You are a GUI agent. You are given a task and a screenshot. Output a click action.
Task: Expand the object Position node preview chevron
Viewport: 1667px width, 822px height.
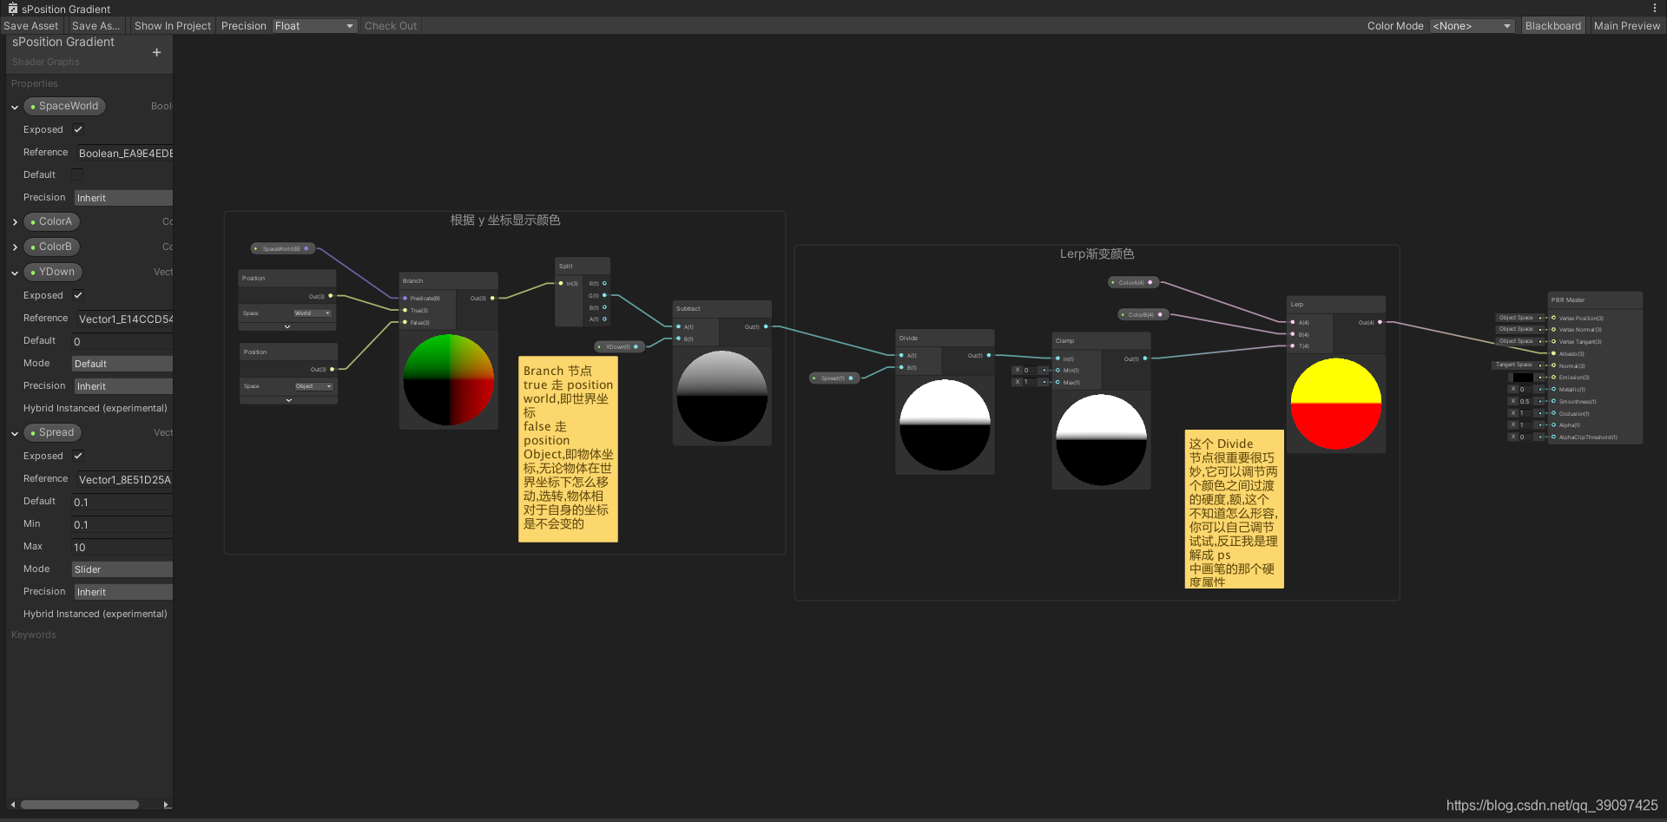tap(289, 400)
